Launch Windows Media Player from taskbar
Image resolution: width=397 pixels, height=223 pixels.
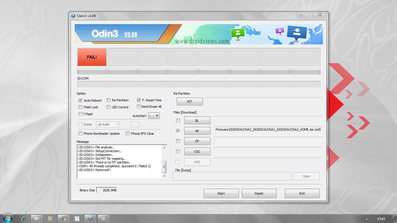pyautogui.click(x=50, y=219)
